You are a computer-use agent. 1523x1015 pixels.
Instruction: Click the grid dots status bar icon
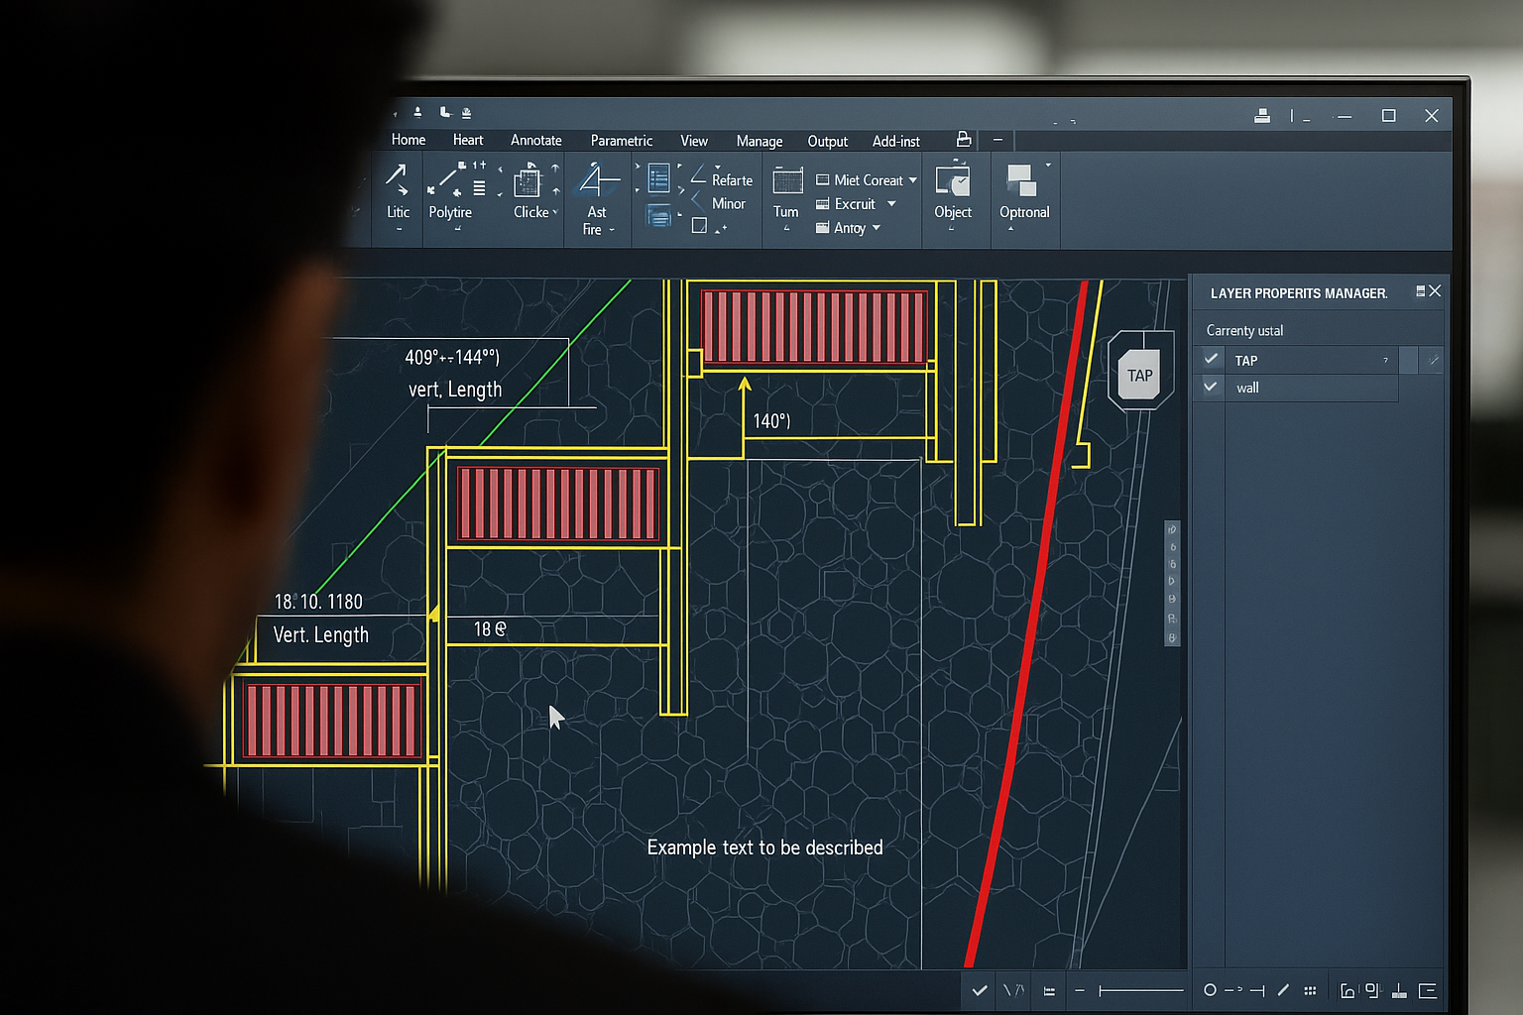tap(1310, 990)
